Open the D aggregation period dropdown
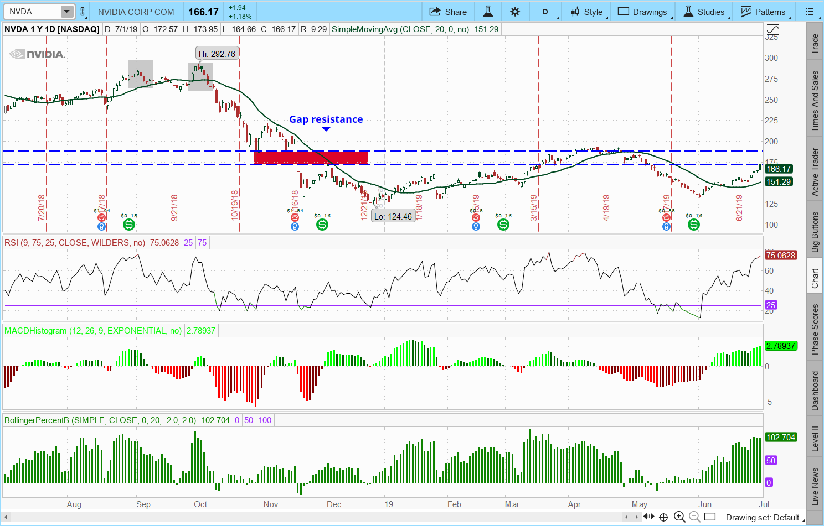The image size is (824, 526). (545, 12)
